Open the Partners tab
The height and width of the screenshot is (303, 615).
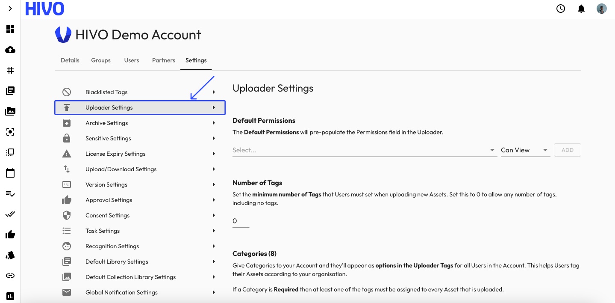point(164,60)
